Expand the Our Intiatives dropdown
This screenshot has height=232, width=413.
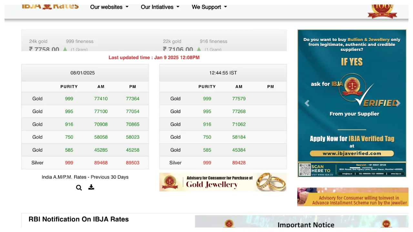click(x=160, y=7)
